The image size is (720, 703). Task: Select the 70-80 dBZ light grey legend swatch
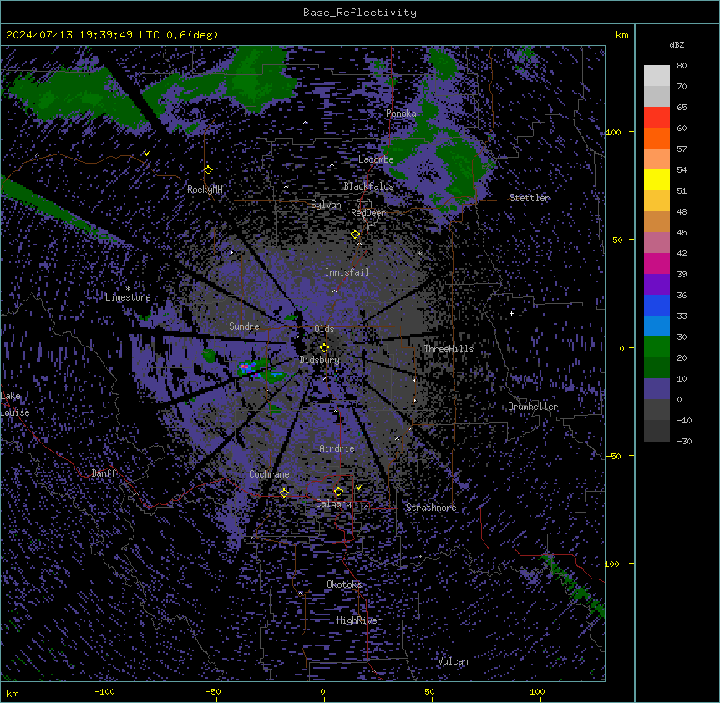657,76
